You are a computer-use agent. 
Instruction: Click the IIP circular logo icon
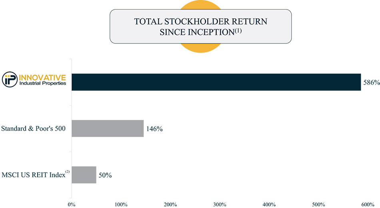tap(9, 80)
